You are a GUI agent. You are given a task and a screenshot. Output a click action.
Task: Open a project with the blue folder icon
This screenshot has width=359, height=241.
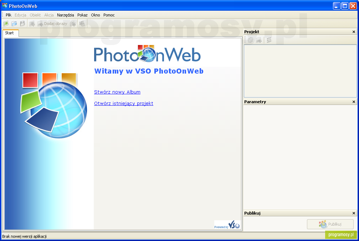[x=14, y=24]
